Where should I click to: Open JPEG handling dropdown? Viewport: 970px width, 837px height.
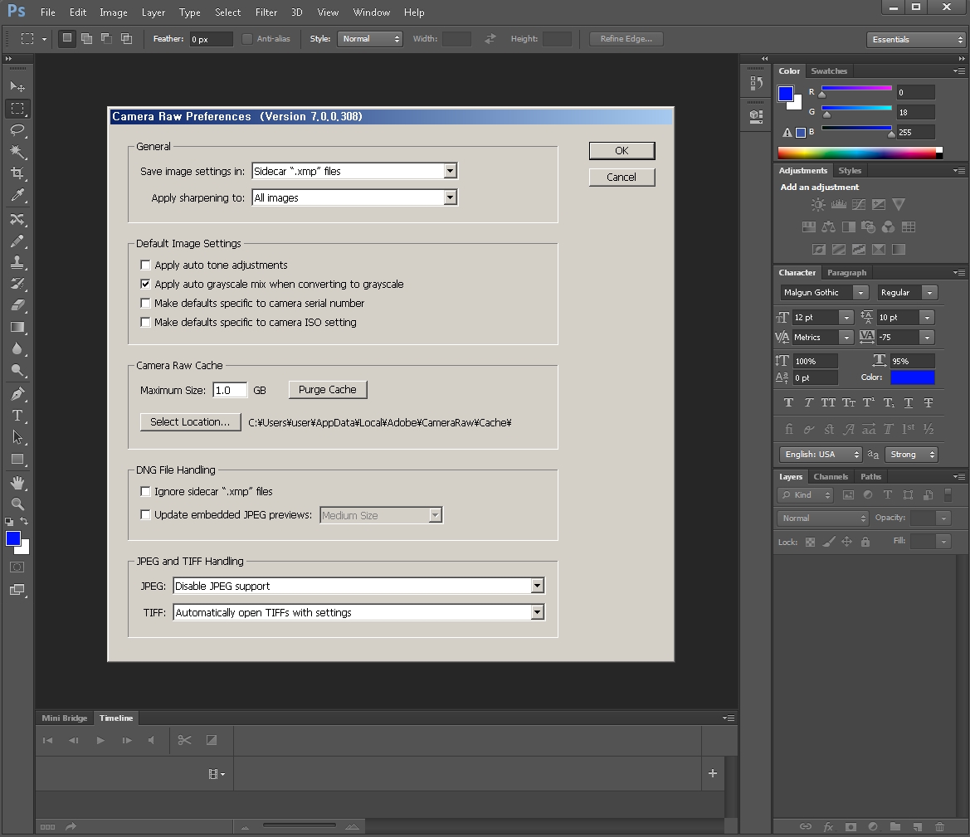[358, 586]
